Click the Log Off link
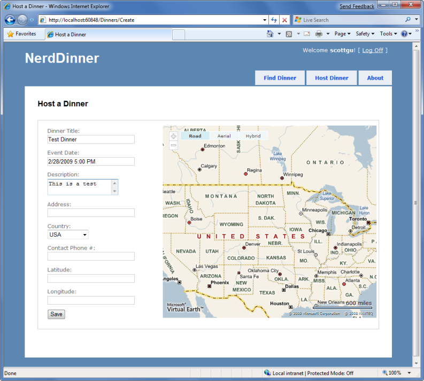The height and width of the screenshot is (381, 424). click(373, 50)
